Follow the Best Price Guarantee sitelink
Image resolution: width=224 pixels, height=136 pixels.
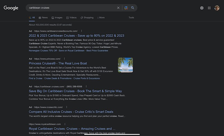[97, 51]
